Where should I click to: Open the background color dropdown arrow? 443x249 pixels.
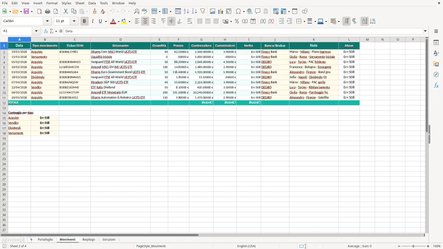pyautogui.click(x=129, y=21)
